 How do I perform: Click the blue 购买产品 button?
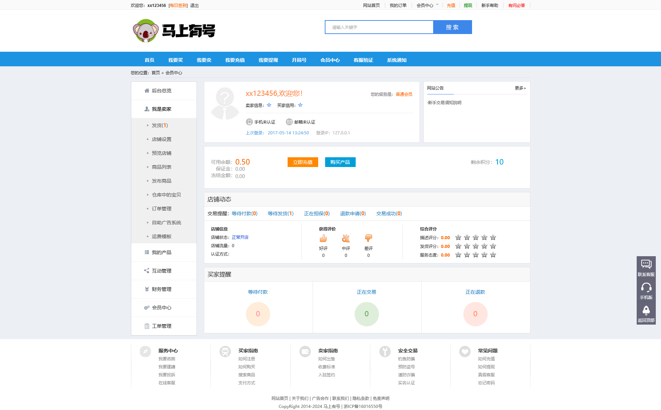pyautogui.click(x=340, y=162)
